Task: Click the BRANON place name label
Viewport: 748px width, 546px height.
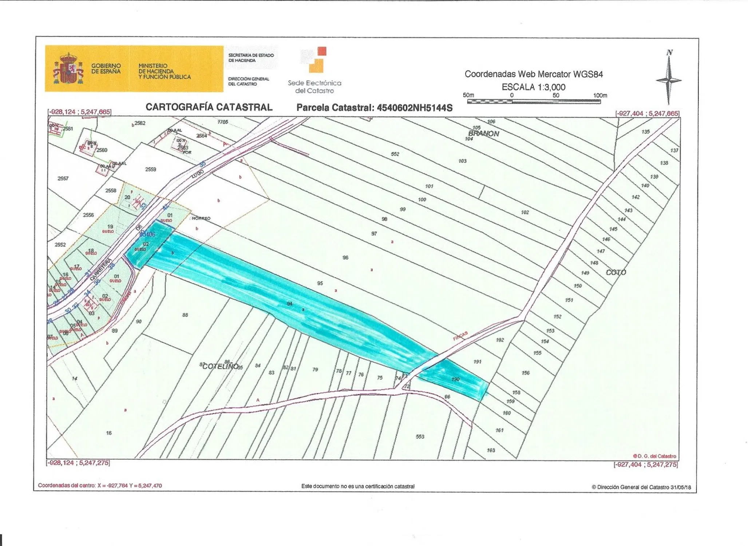Action: [x=483, y=134]
